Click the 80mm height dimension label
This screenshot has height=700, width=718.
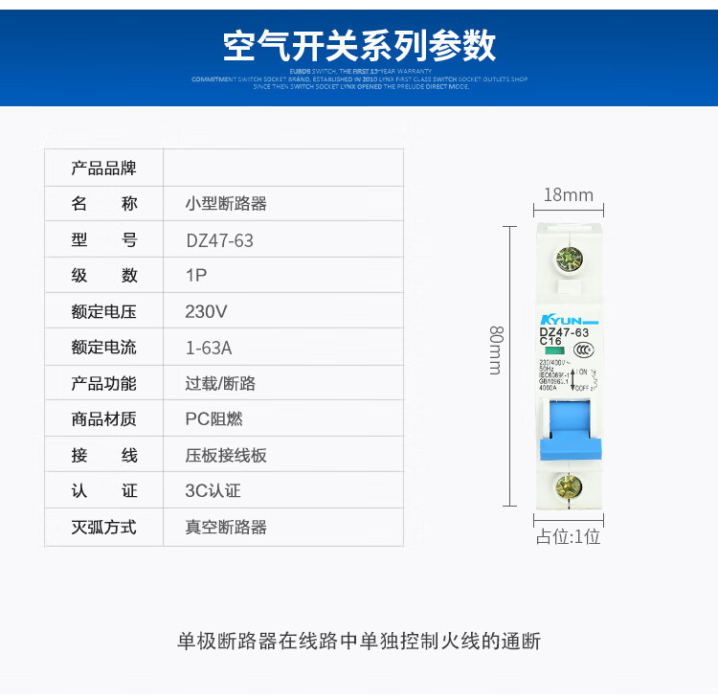tap(495, 350)
